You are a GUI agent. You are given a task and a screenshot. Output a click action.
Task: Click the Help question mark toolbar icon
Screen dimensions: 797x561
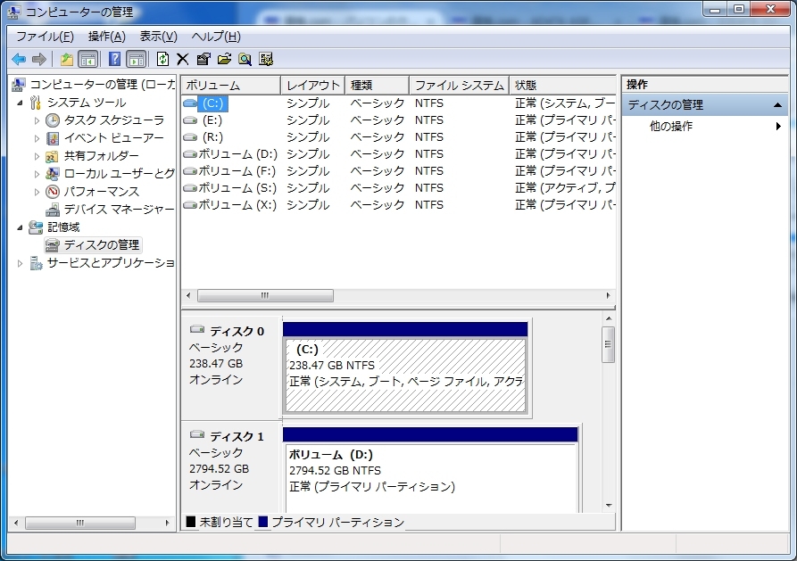pyautogui.click(x=115, y=60)
